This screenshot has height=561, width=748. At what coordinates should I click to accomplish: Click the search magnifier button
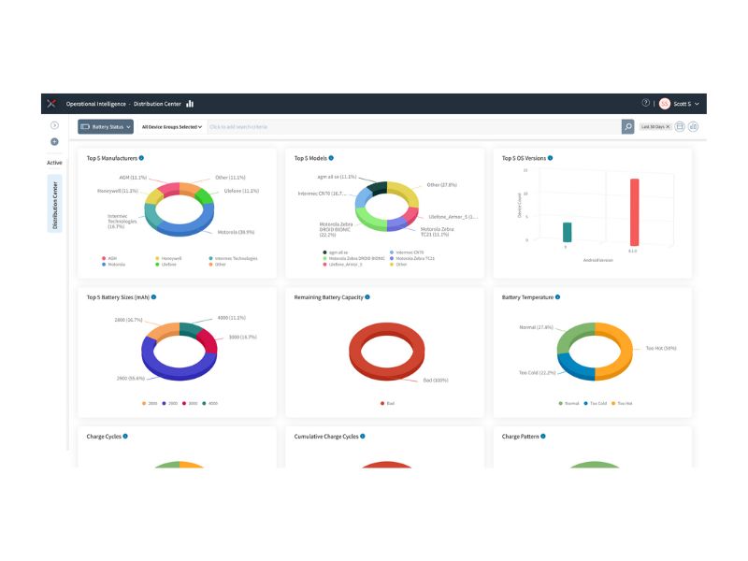click(627, 127)
